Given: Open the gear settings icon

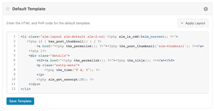Looking at the screenshot, I should point(206,9).
